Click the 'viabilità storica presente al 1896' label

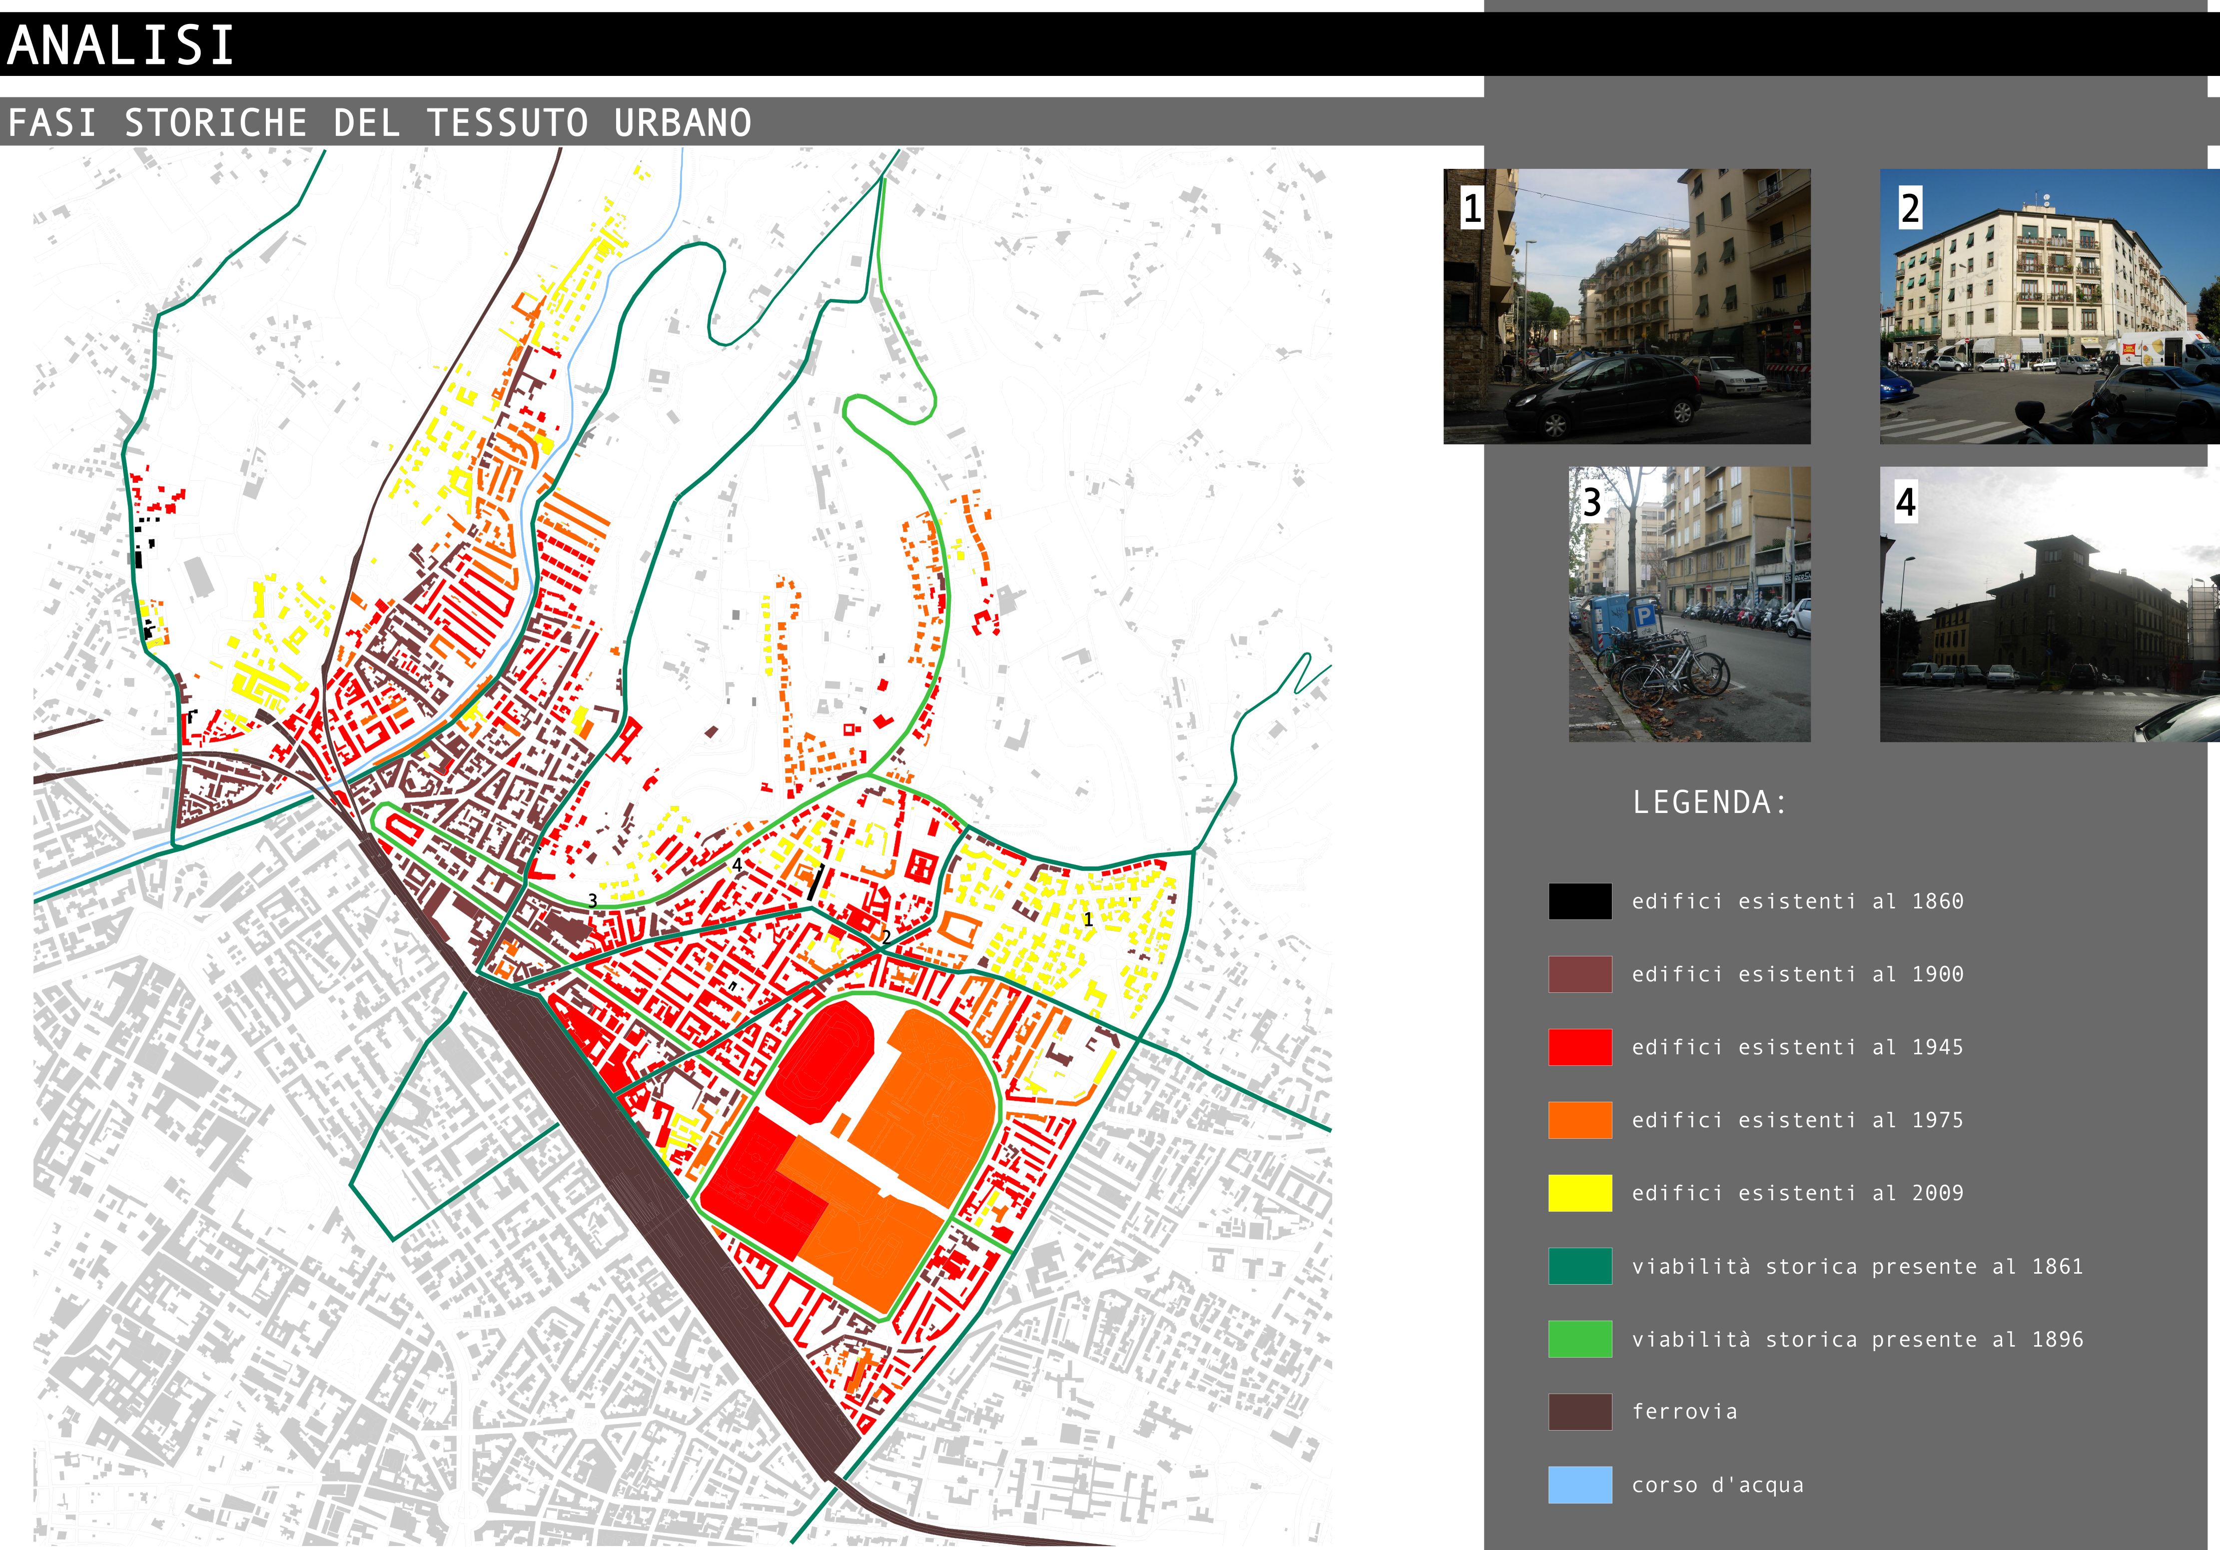click(1856, 1339)
